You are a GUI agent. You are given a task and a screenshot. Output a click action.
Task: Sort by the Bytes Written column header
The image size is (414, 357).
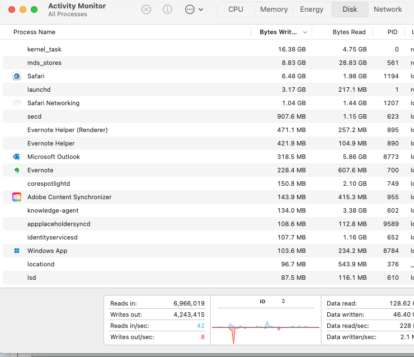click(278, 32)
